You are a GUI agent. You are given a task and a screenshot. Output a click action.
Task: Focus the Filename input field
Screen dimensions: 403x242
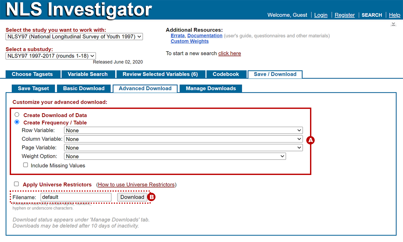pyautogui.click(x=76, y=197)
